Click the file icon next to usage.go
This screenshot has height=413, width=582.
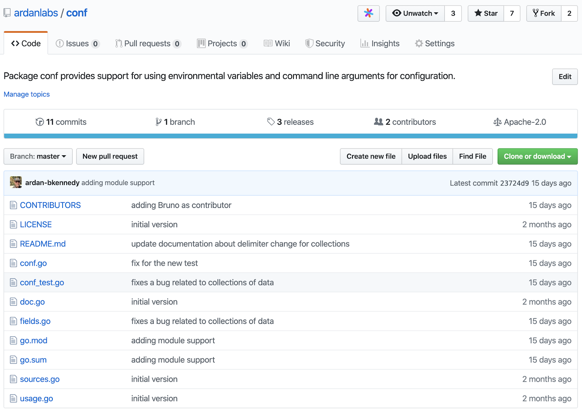coord(13,398)
